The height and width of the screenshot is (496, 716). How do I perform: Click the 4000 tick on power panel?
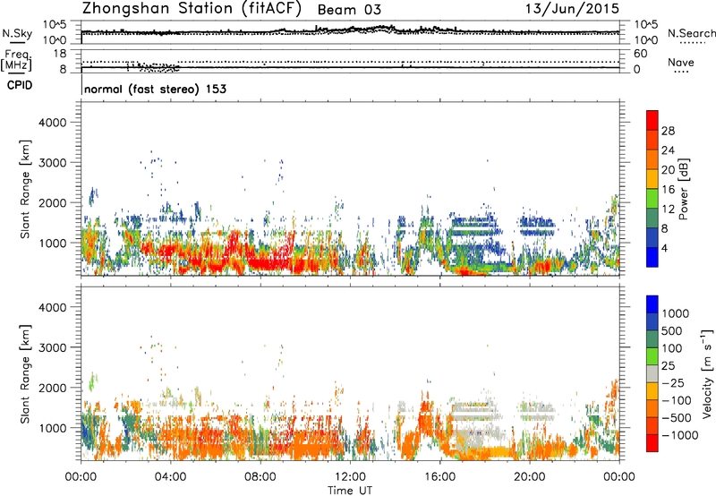[x=53, y=123]
